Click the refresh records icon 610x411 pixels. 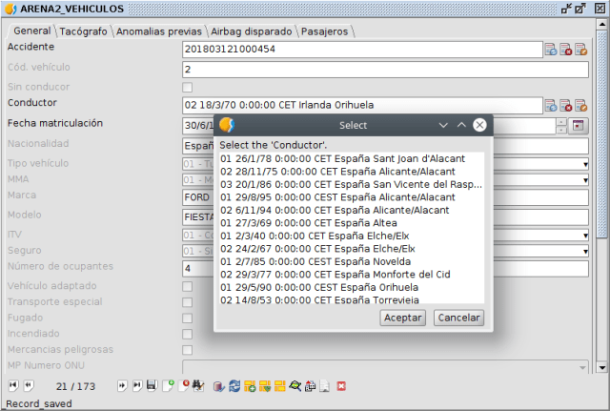(x=234, y=386)
